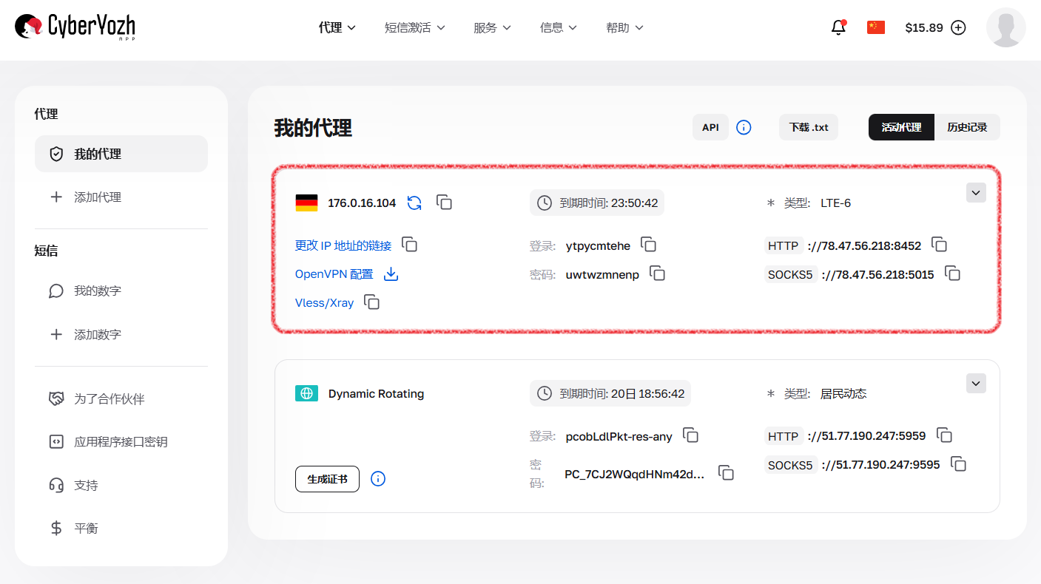Image resolution: width=1041 pixels, height=584 pixels.
Task: Copy the password uwtwzmnenp
Action: [658, 274]
